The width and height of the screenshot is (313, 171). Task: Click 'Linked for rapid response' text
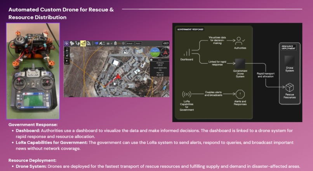pos(217,63)
